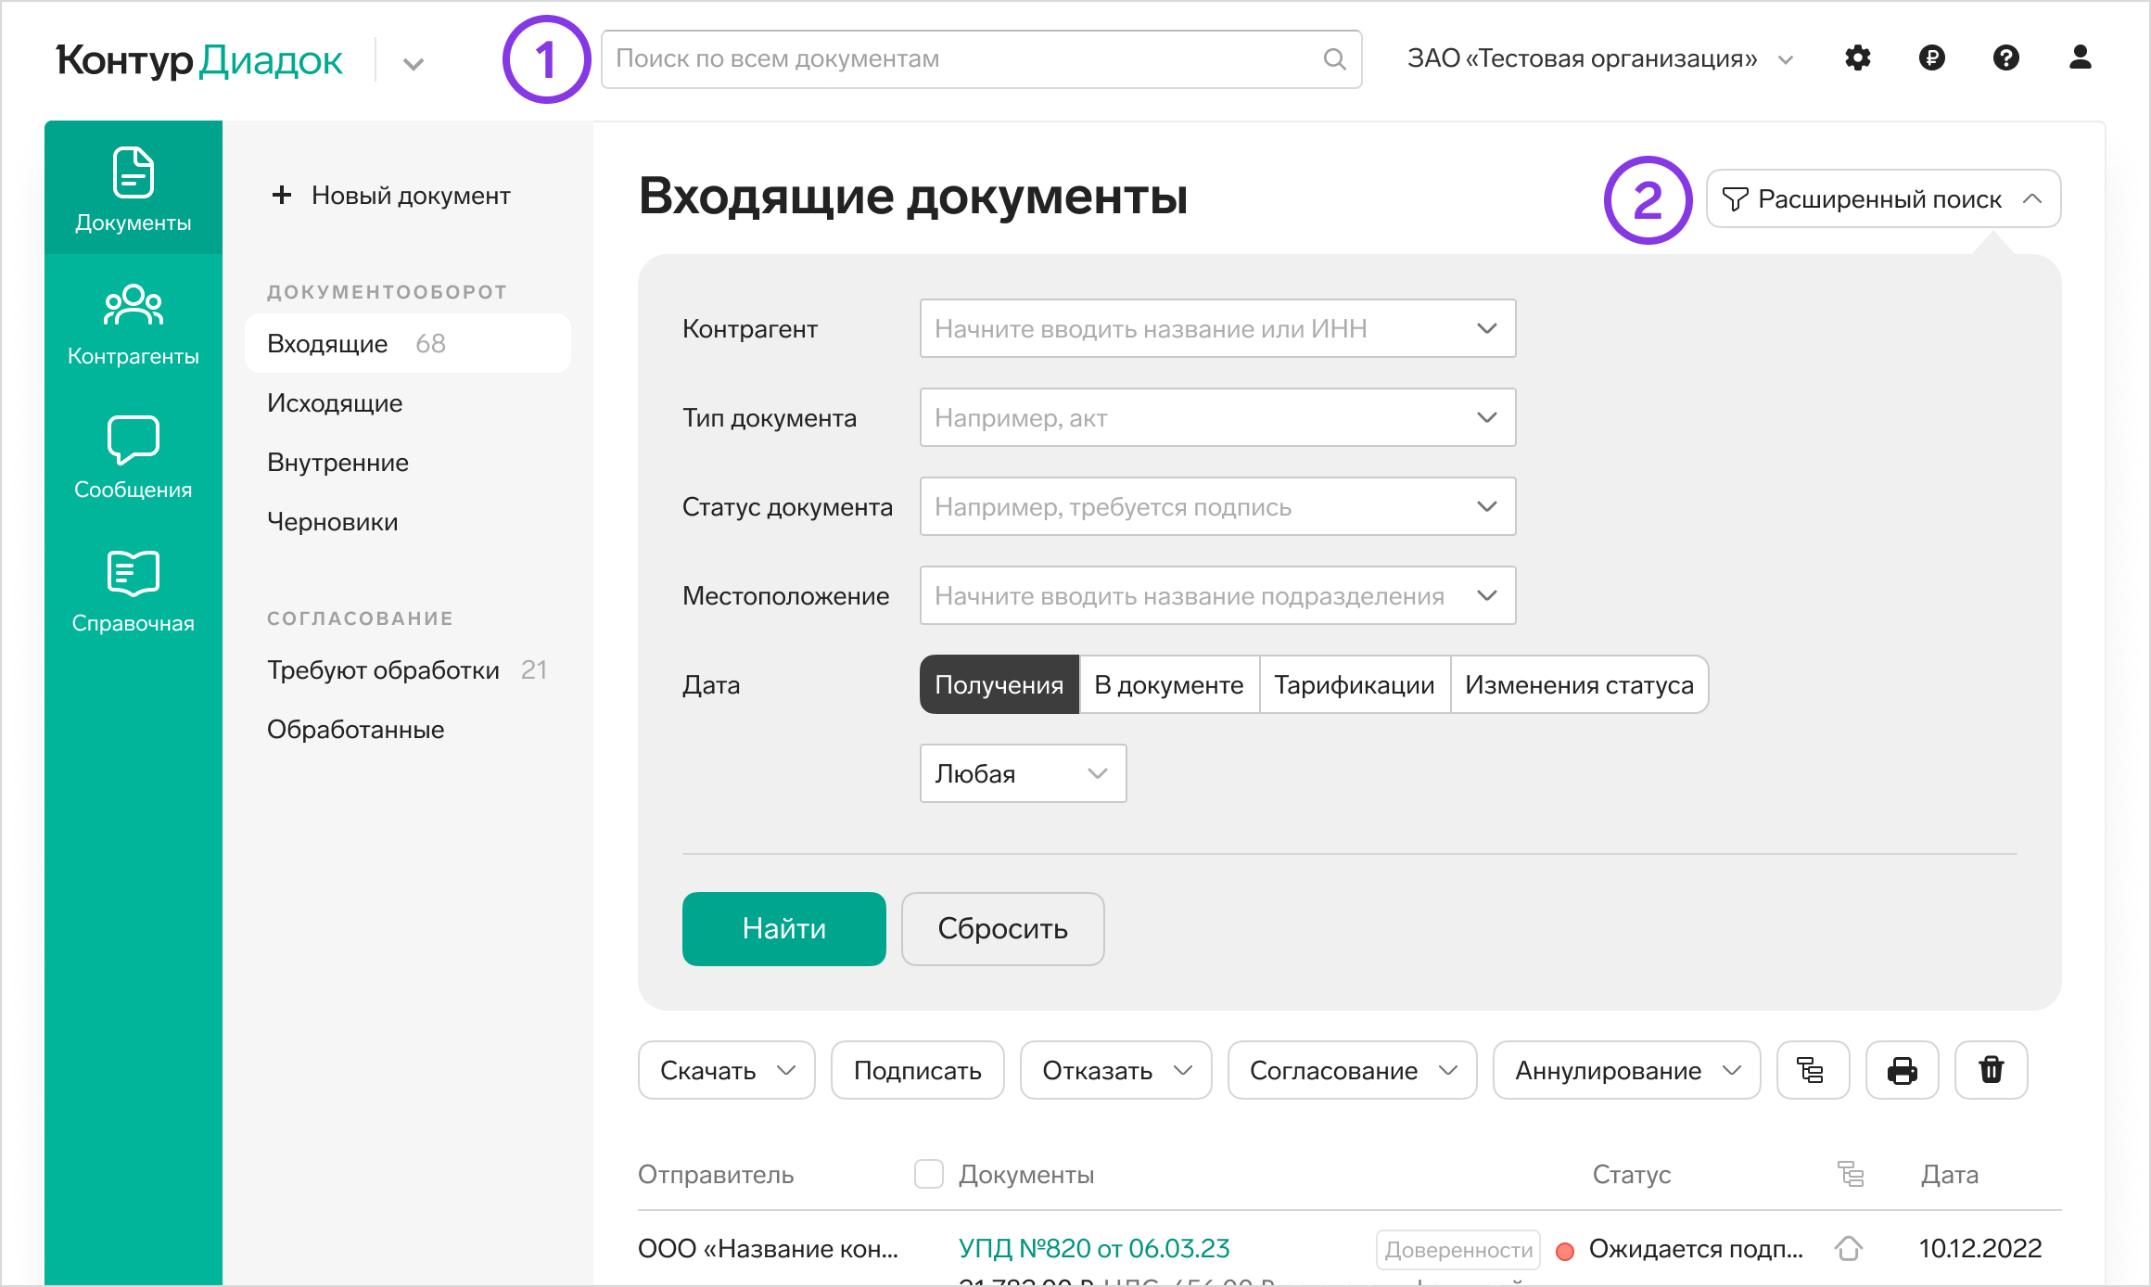Screen dimensions: 2151x1287
Task: Click the Найти button
Action: click(x=783, y=928)
